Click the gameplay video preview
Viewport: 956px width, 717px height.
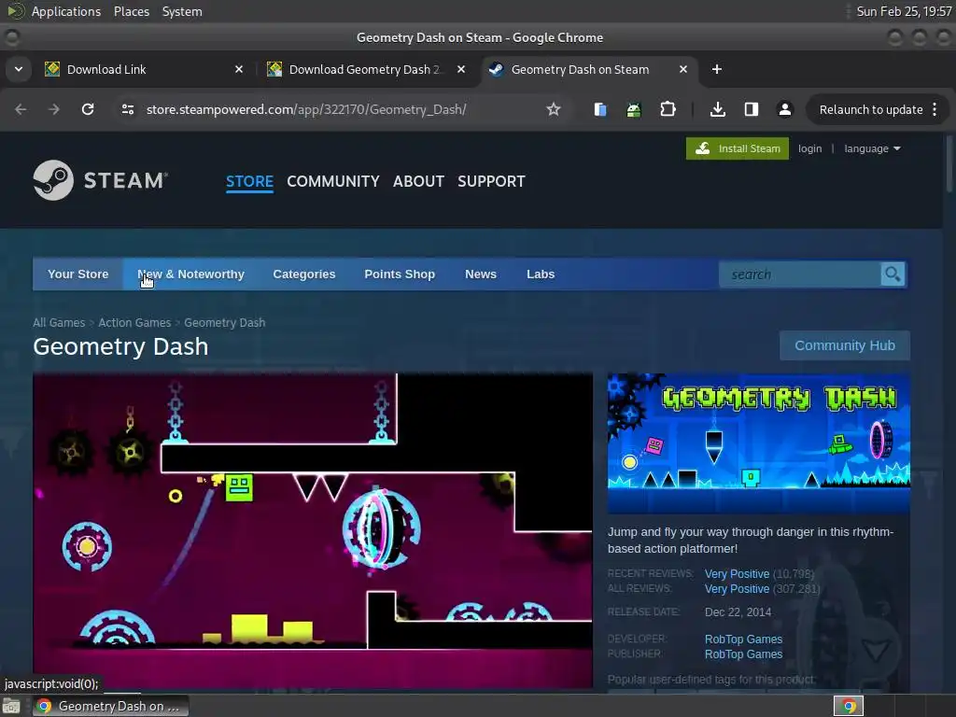[313, 530]
